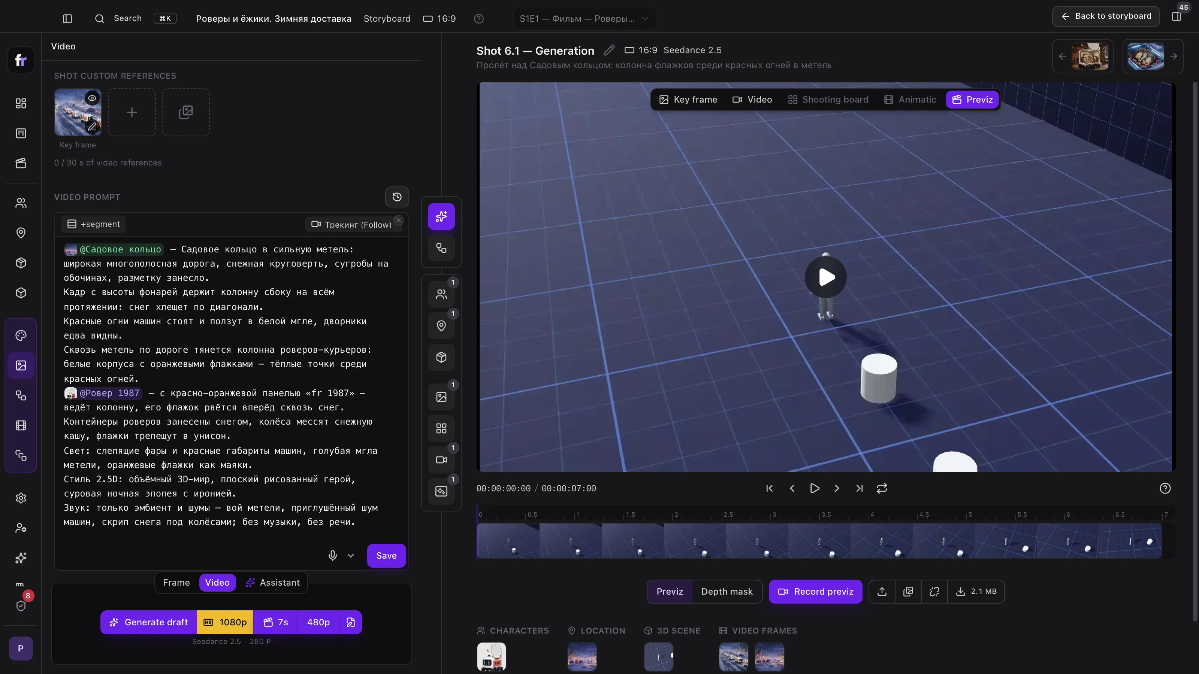This screenshot has height=674, width=1199.
Task: Open the 480p resolution selector
Action: point(318,622)
